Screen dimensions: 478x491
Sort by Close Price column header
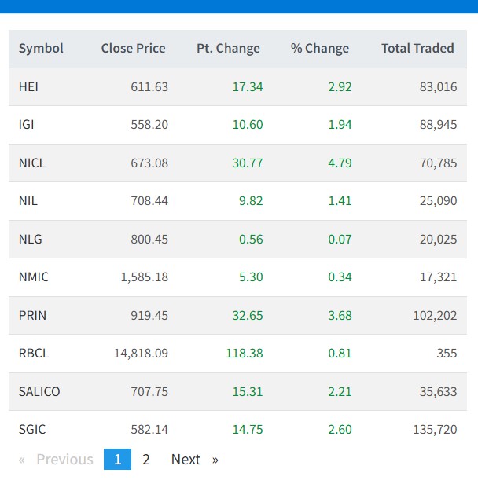click(133, 49)
